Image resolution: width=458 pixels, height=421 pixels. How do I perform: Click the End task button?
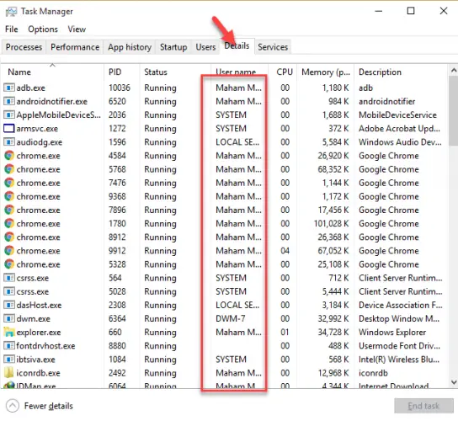coord(423,406)
